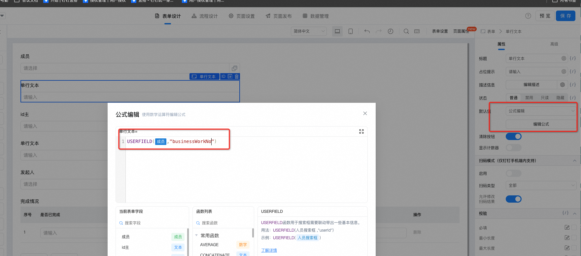Open the 简体中文 language dropdown
This screenshot has width=581, height=256.
(309, 31)
